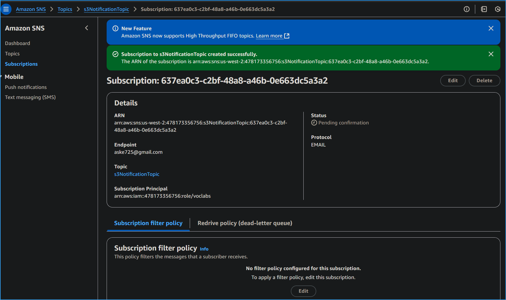Click the Delete subscription button
This screenshot has width=506, height=300.
pyautogui.click(x=484, y=81)
